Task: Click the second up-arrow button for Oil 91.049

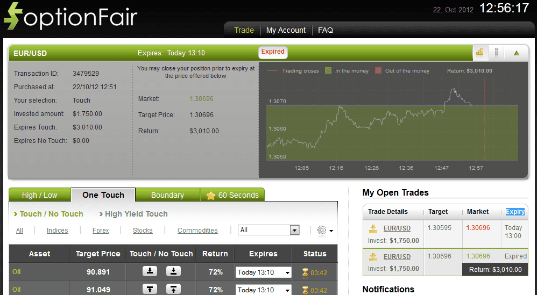Action: pos(173,289)
